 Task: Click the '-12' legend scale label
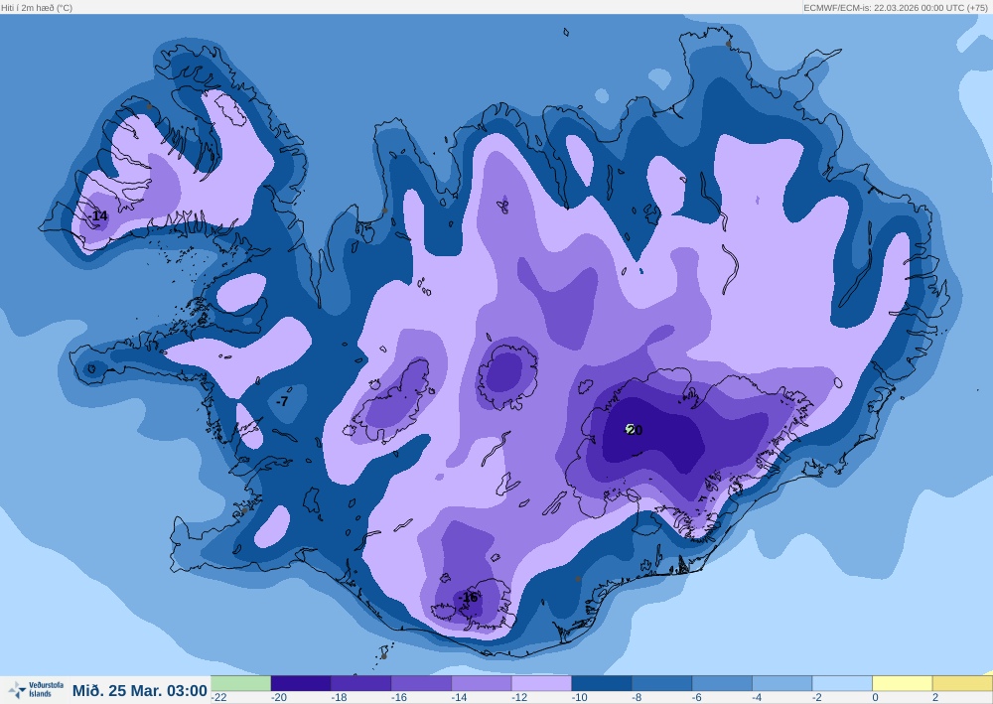point(519,697)
